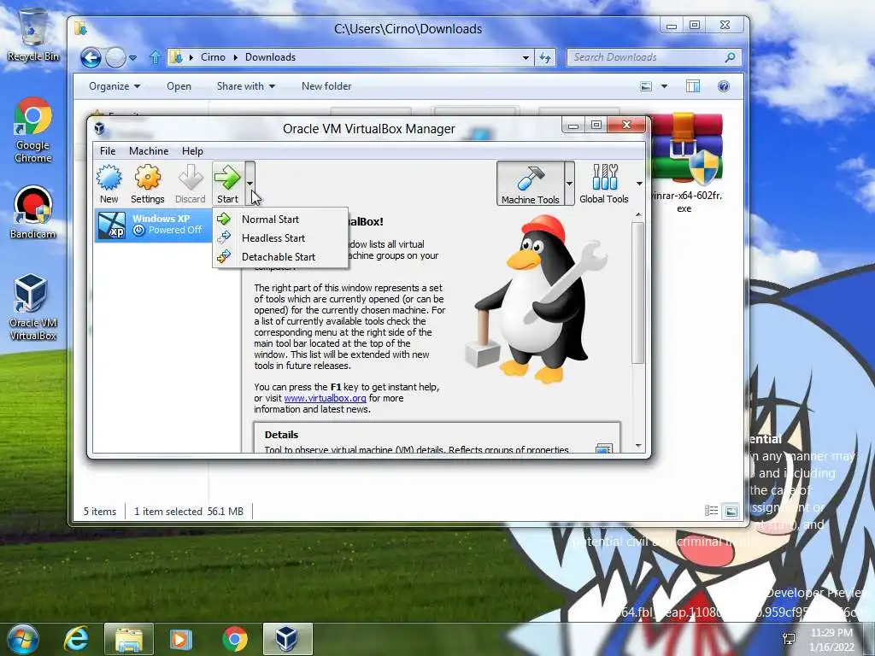Viewport: 875px width, 656px height.
Task: Click the Up arrow in Explorer
Action: click(156, 57)
